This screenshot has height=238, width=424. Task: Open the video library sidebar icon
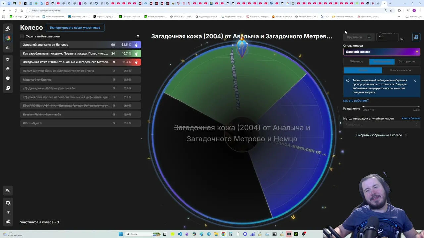[x=8, y=88]
